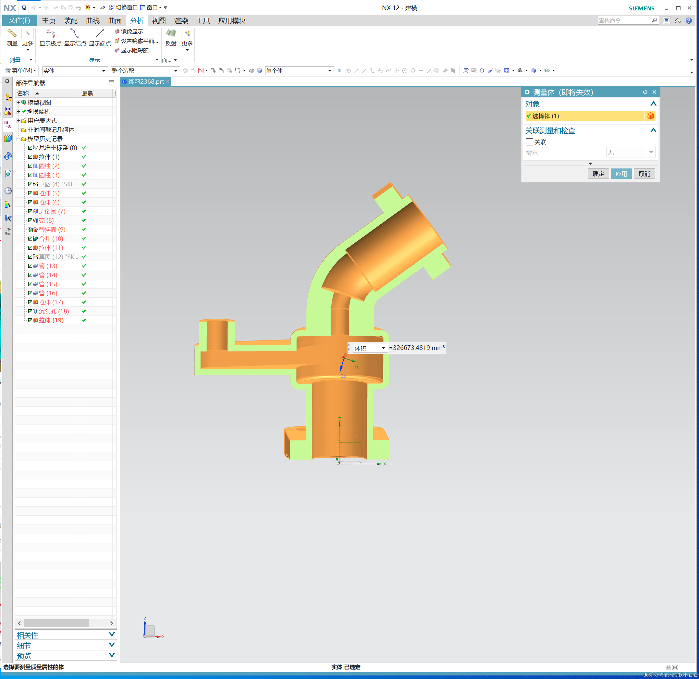Switch to the 应用模块 ribbon tab
Screen dimensions: 699x679
(232, 21)
